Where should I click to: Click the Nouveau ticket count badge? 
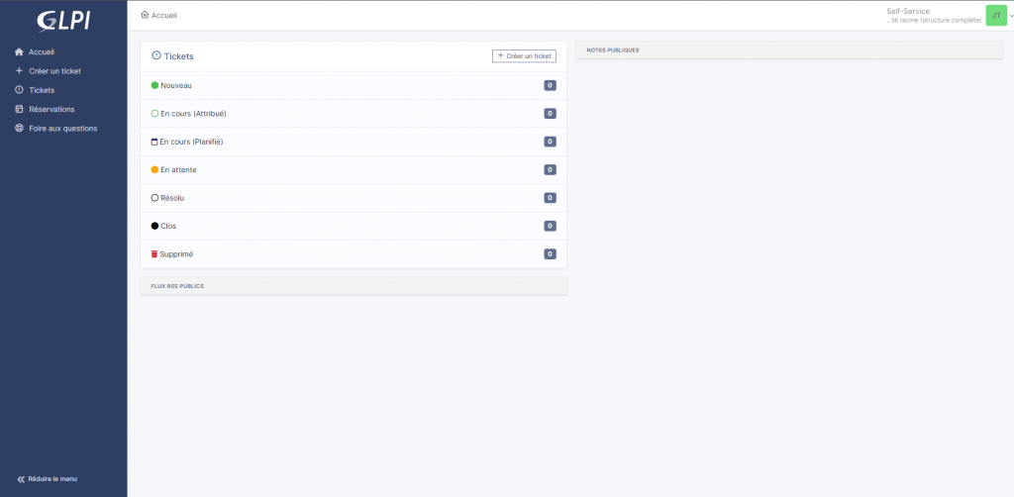(x=550, y=86)
